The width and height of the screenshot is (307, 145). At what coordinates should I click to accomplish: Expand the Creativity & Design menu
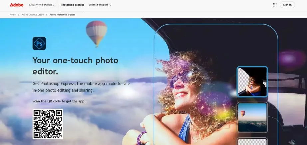(x=42, y=5)
